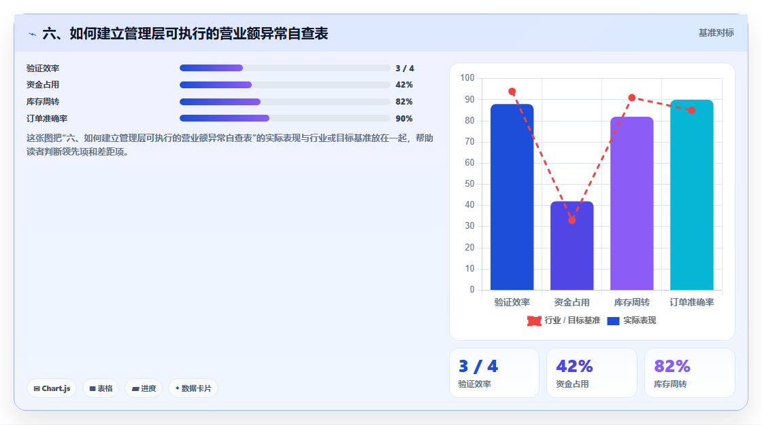Image resolution: width=762 pixels, height=425 pixels.
Task: Toggle 行业 / 目标基准 legend item
Action: pos(564,320)
